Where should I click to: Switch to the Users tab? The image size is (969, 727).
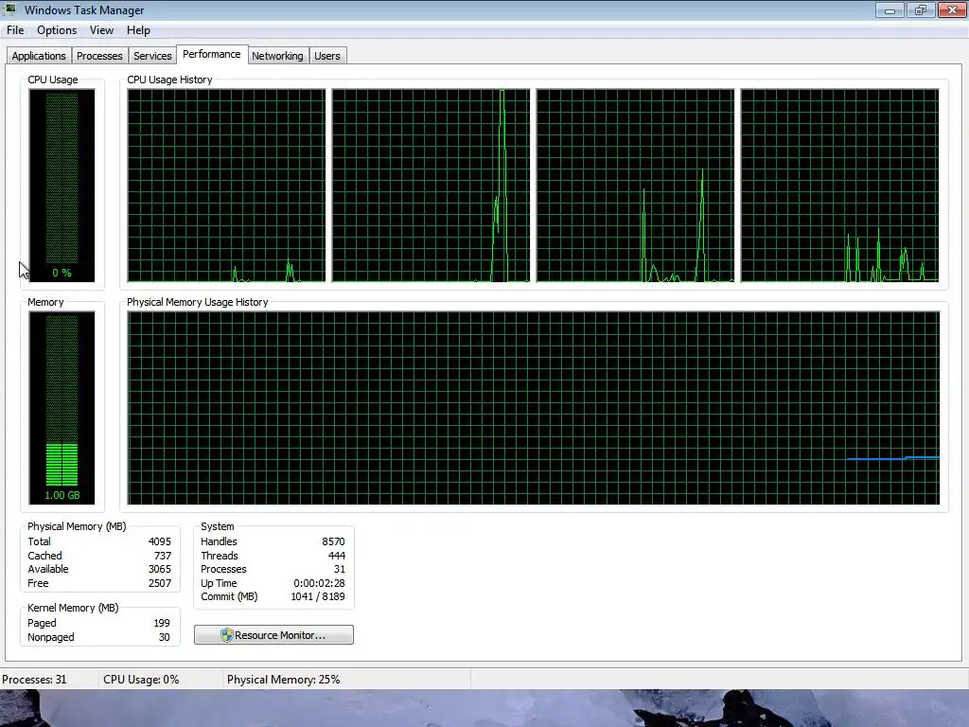[x=326, y=56]
